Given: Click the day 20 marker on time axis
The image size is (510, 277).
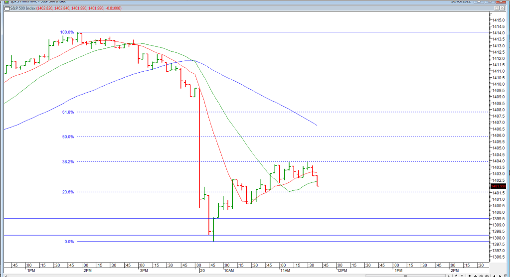Looking at the screenshot, I should pos(202,271).
